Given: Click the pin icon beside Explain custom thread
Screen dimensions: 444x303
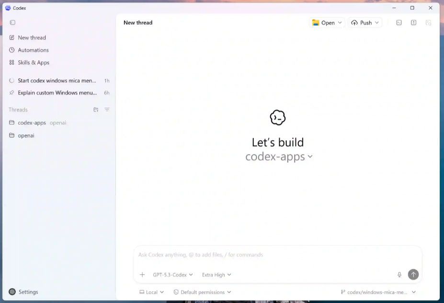Looking at the screenshot, I should [x=11, y=93].
